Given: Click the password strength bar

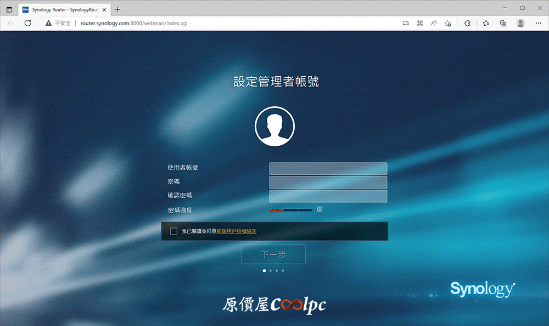Looking at the screenshot, I should [x=290, y=210].
